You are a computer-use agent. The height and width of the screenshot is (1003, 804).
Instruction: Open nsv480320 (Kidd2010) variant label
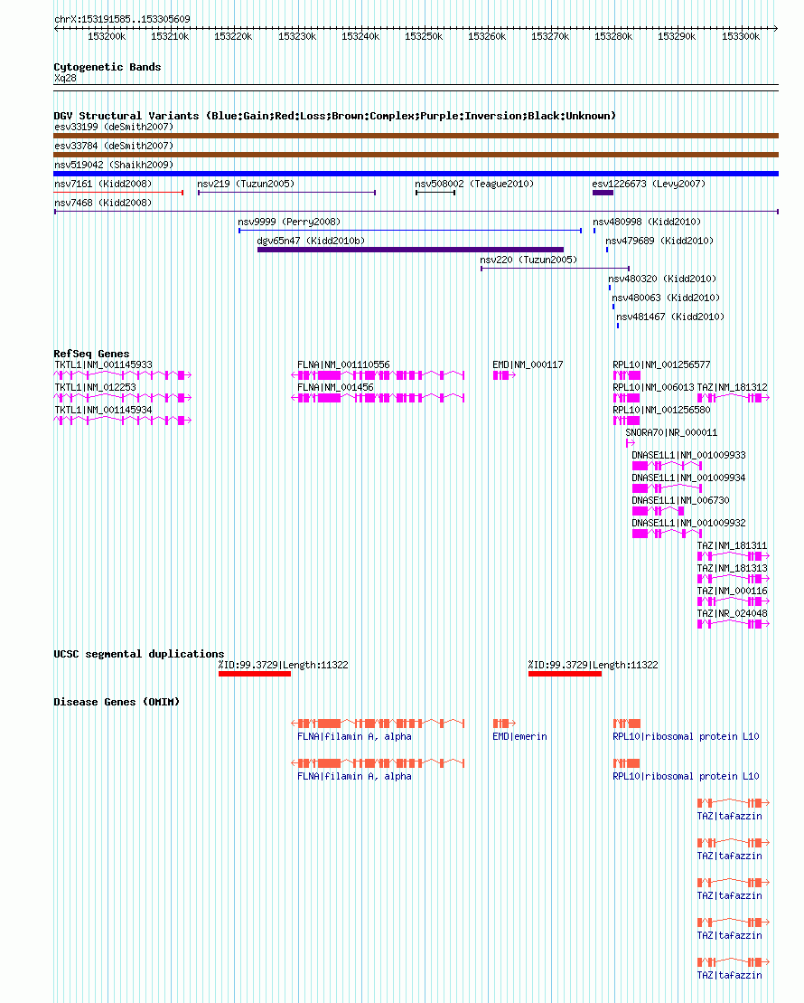662,279
